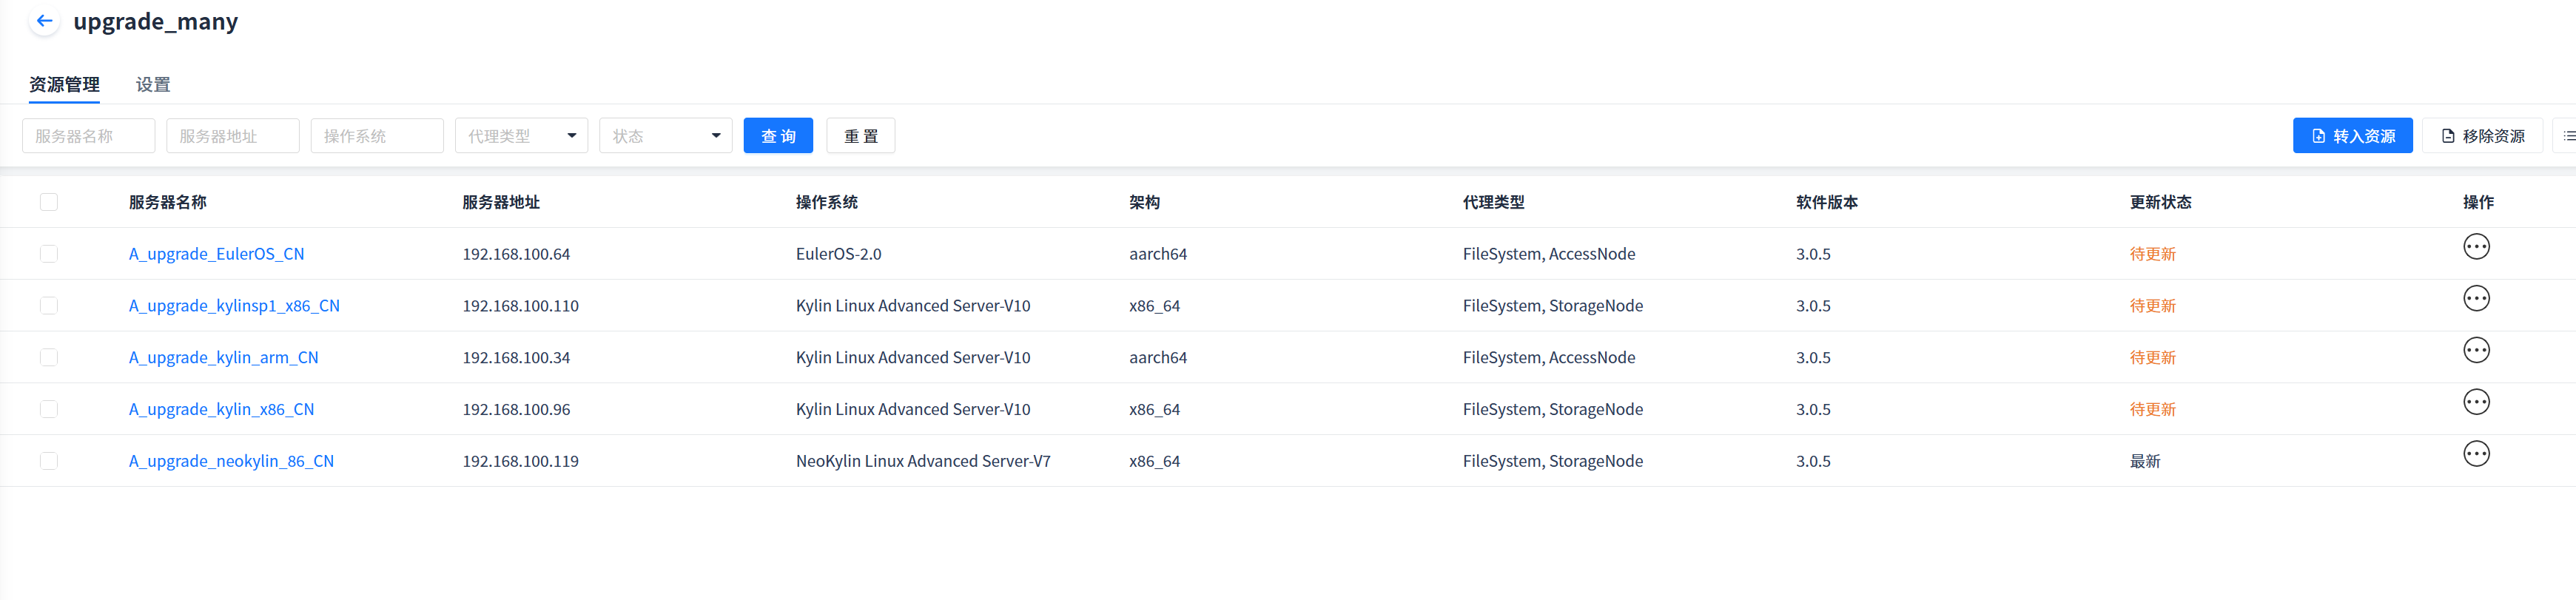Click the 移除资源 button

(x=2481, y=136)
